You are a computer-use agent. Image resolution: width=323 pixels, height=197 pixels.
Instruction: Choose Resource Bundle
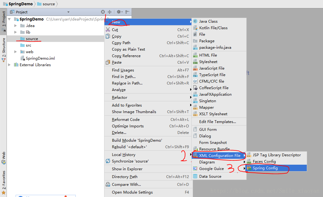coord(219,149)
